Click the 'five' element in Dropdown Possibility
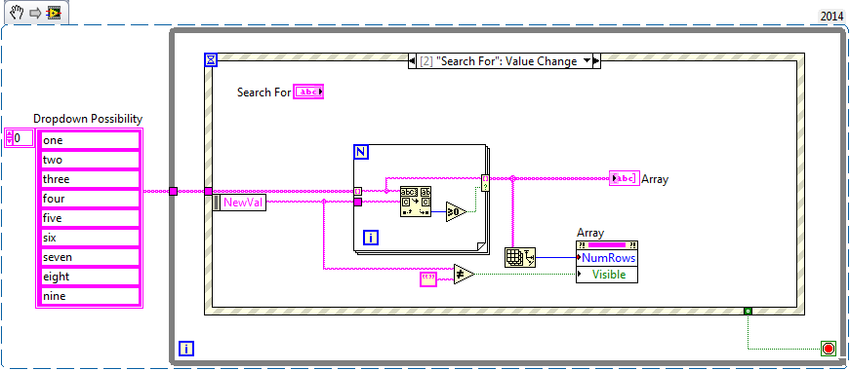The image size is (850, 370). [91, 218]
